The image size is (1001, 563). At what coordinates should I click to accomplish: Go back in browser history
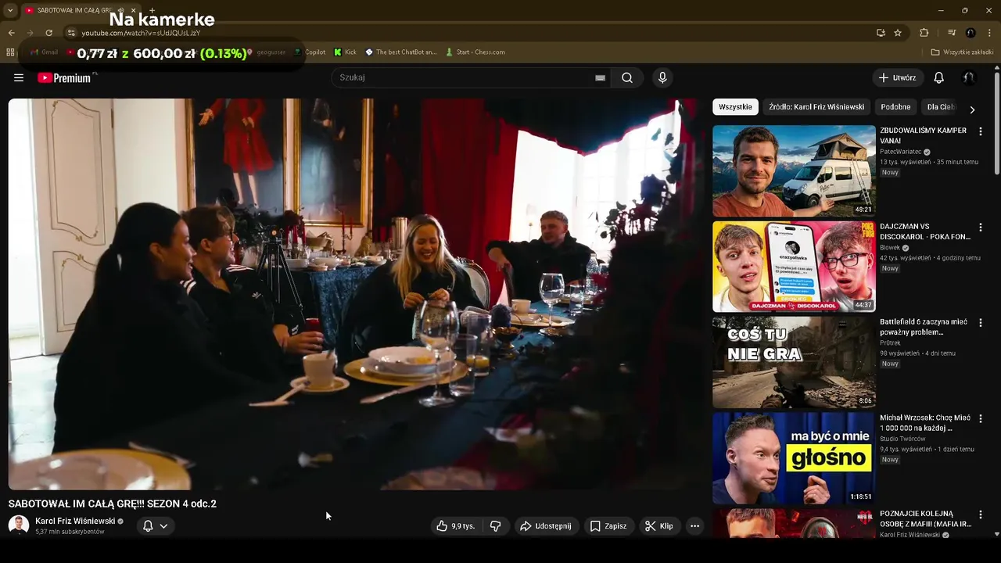click(x=11, y=33)
